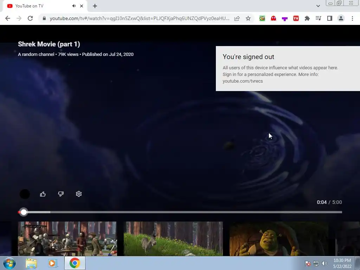Image resolution: width=360 pixels, height=270 pixels.
Task: Click the 'A random channel' channel info text
Action: point(36,54)
